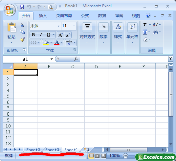The width and height of the screenshot is (176, 161).
Task: Click the Save icon in quick access toolbar
Action: click(x=22, y=7)
